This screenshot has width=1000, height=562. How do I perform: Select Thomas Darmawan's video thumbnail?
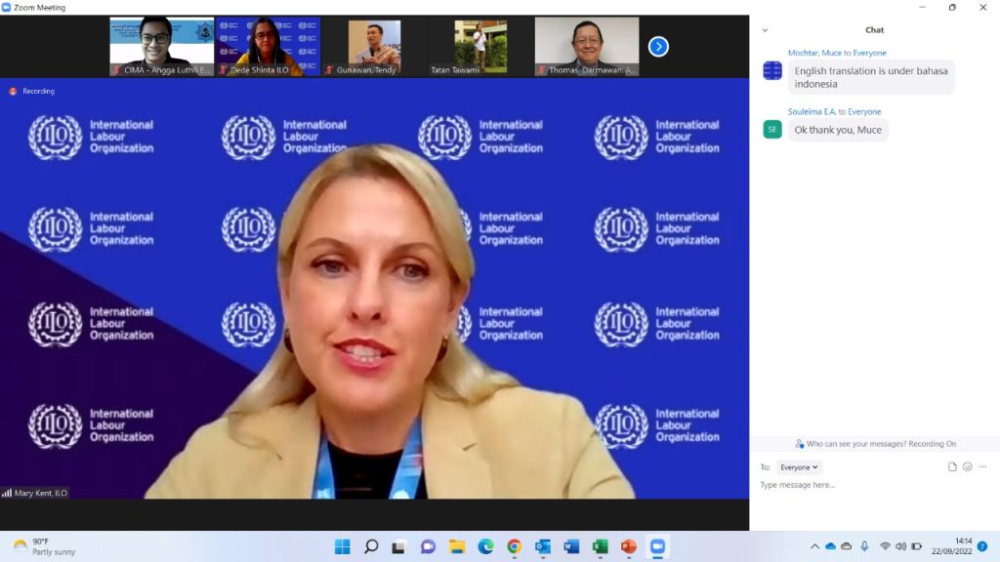[587, 47]
